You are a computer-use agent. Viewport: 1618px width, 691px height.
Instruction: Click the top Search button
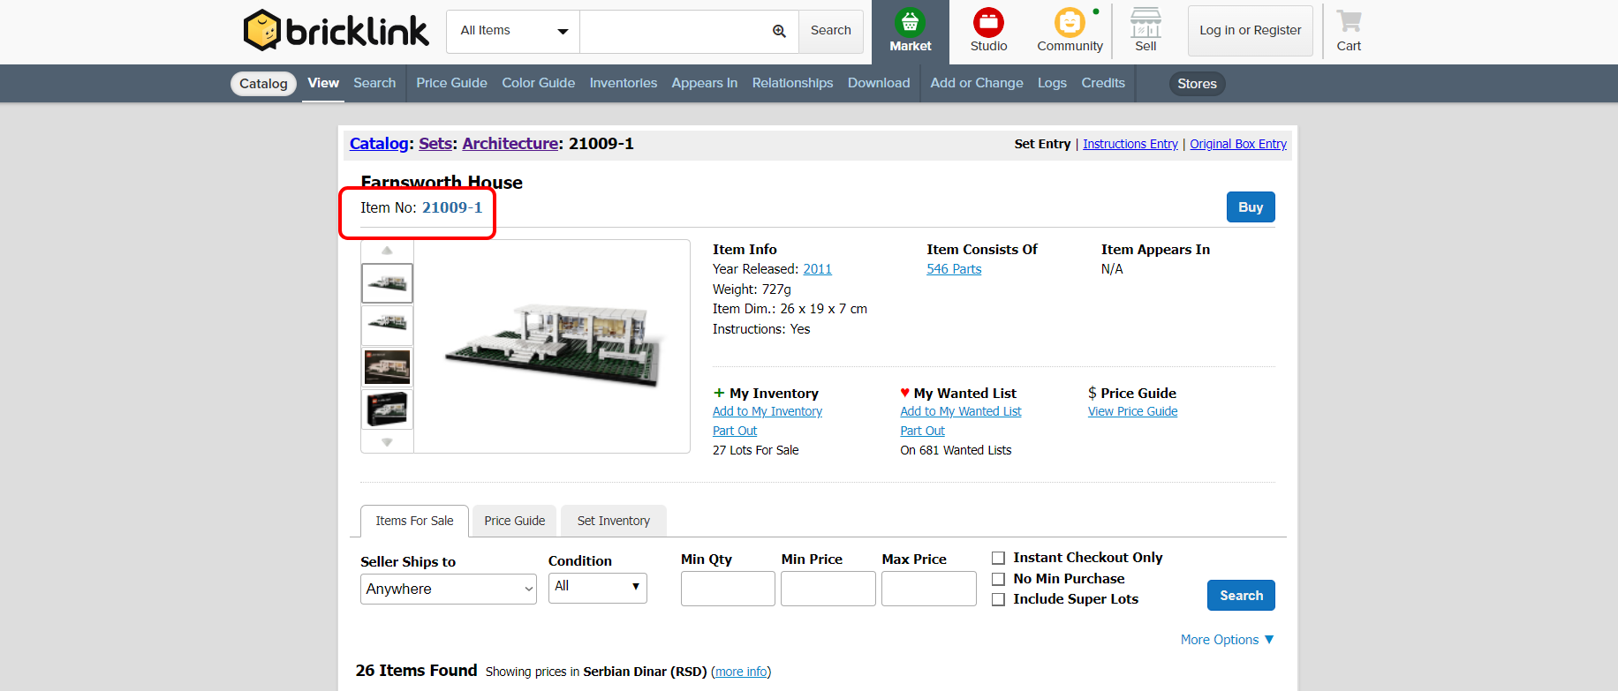click(x=831, y=31)
